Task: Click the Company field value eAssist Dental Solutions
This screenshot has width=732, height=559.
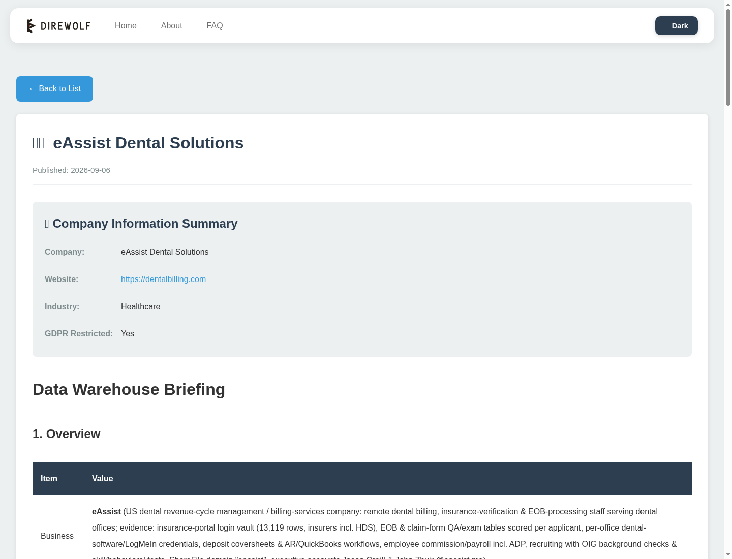Action: pyautogui.click(x=165, y=252)
